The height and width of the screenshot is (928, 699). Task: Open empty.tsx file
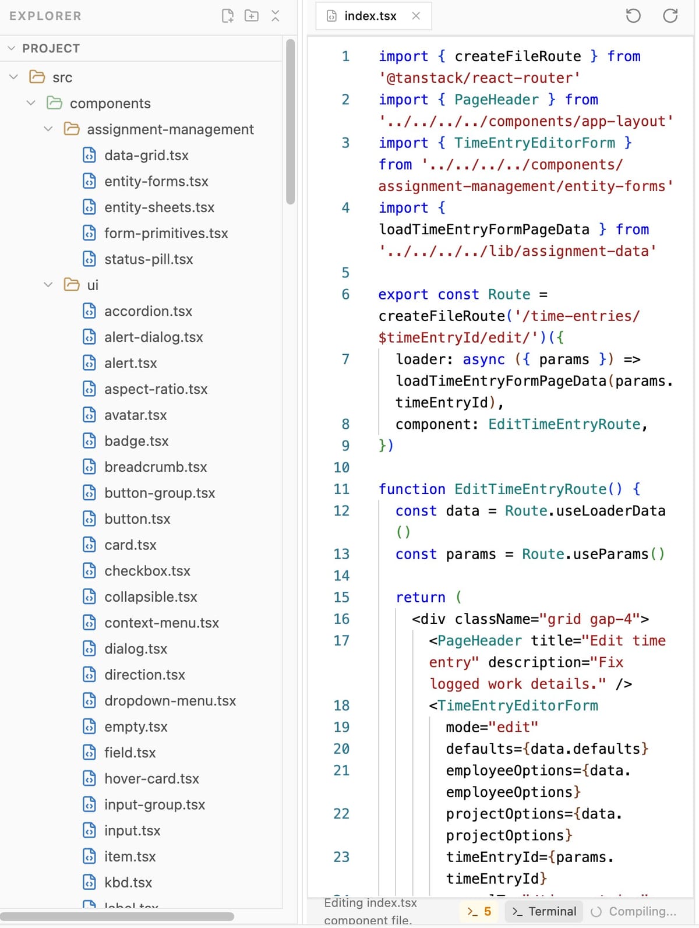coord(136,727)
